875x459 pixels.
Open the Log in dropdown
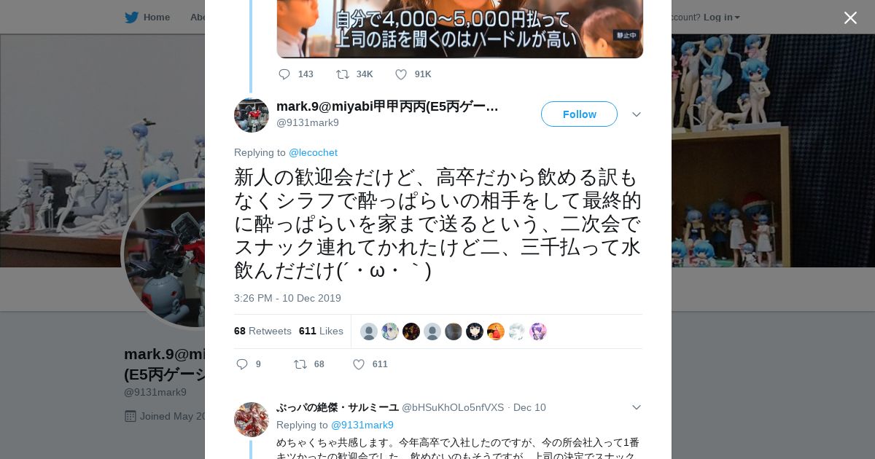(721, 17)
